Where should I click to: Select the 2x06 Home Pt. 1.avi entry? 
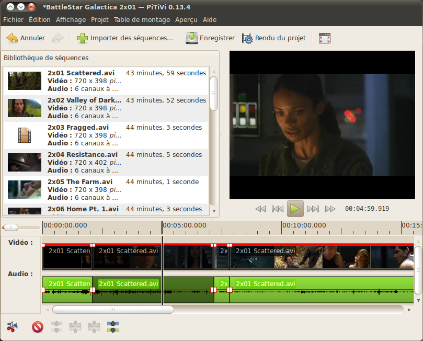(x=106, y=209)
